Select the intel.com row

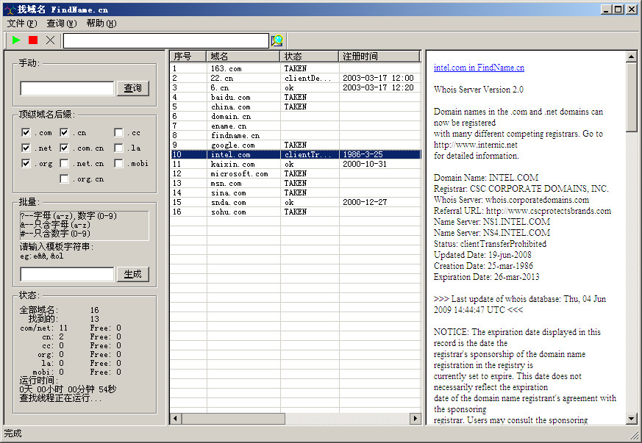295,154
